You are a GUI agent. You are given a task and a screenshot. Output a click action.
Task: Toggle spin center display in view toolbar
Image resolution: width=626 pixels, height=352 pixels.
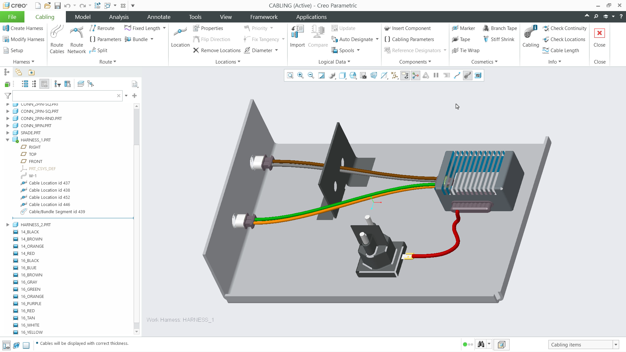(415, 76)
